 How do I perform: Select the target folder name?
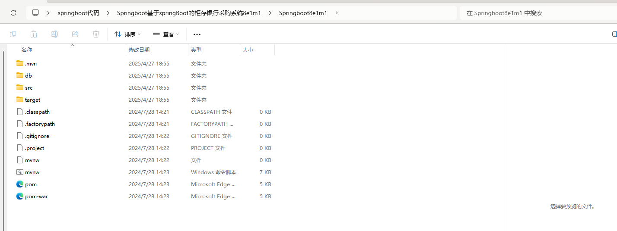pyautogui.click(x=32, y=100)
